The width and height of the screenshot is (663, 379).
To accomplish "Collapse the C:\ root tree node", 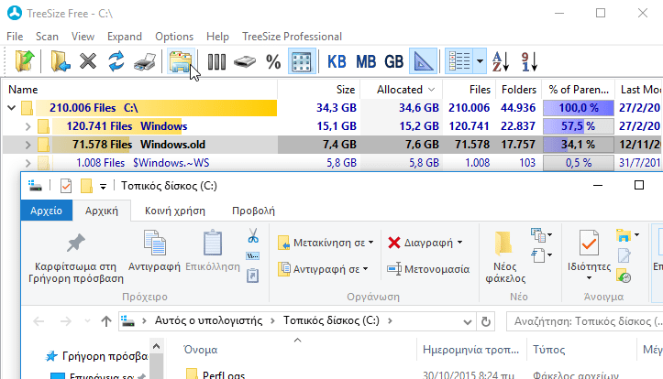I will pos(11,108).
